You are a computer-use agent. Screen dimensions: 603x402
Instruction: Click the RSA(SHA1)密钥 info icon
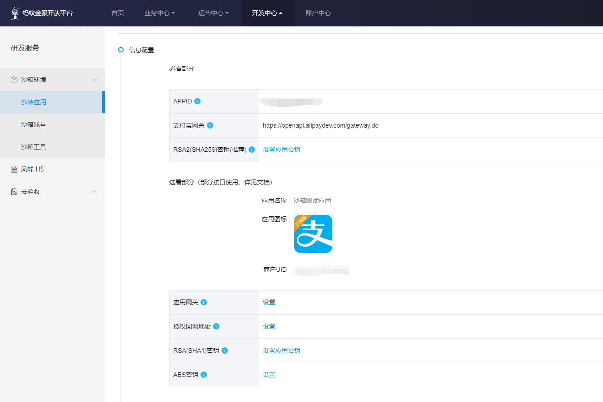pyautogui.click(x=224, y=351)
